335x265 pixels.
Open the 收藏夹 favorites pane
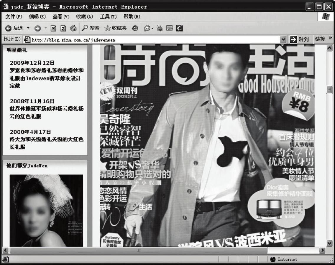click(x=116, y=28)
